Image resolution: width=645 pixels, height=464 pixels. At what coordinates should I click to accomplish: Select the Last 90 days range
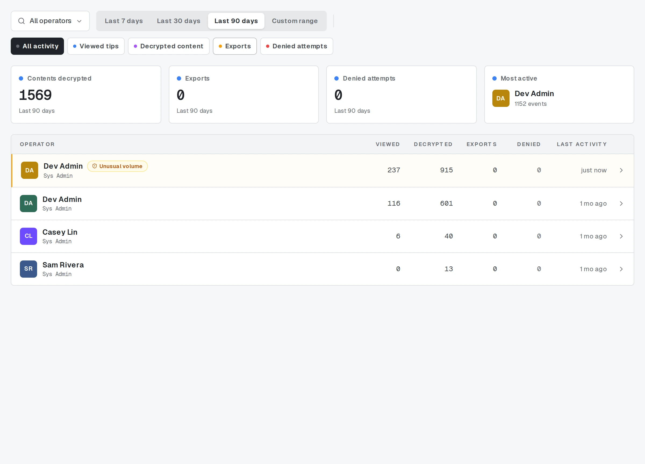[236, 21]
